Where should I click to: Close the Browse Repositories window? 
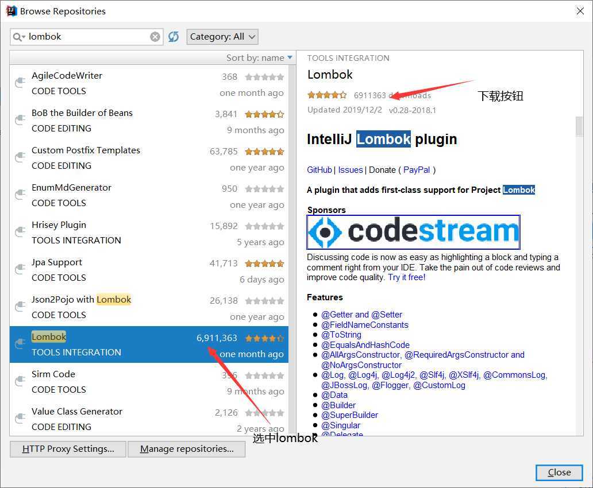580,11
